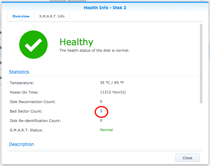Click the dialog's vertical scrollbar
210x166 pixels.
[x=201, y=64]
